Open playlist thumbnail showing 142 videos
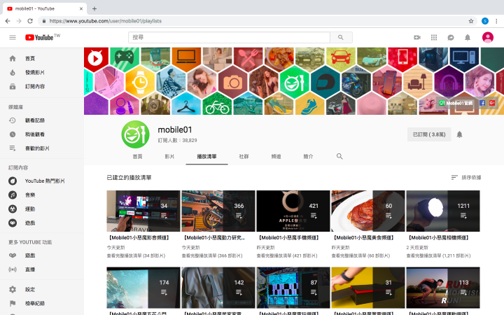This screenshot has height=315, width=504. click(x=218, y=288)
